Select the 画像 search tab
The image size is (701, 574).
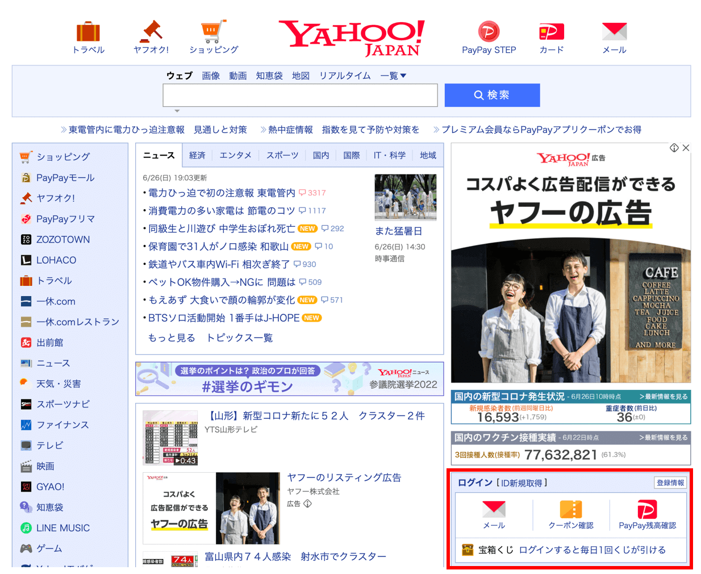(x=211, y=76)
